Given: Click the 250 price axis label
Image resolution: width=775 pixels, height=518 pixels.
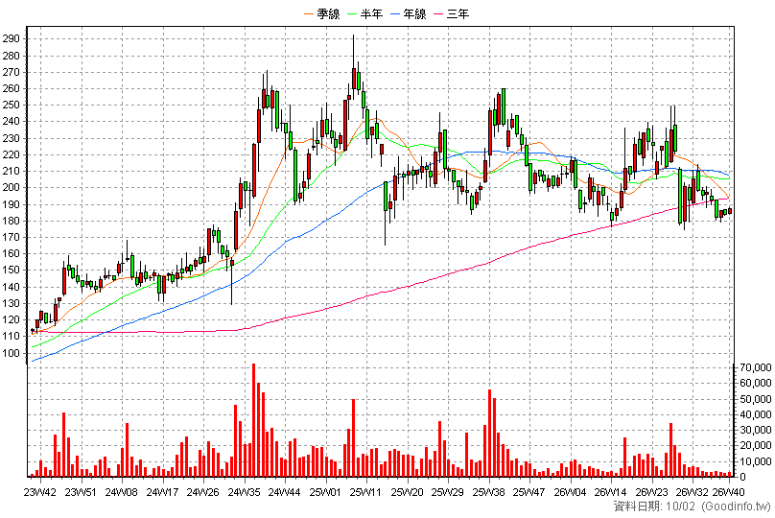Looking at the screenshot, I should tap(11, 105).
